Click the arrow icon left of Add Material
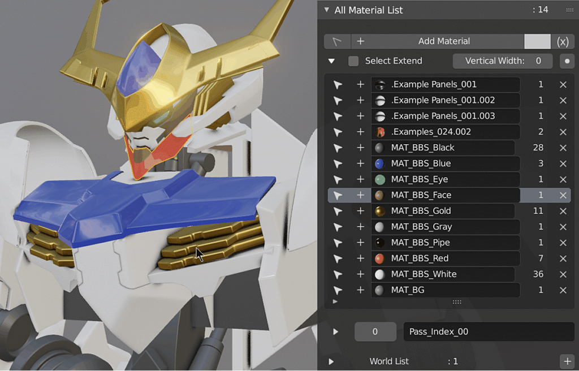This screenshot has height=371, width=579. [x=337, y=41]
